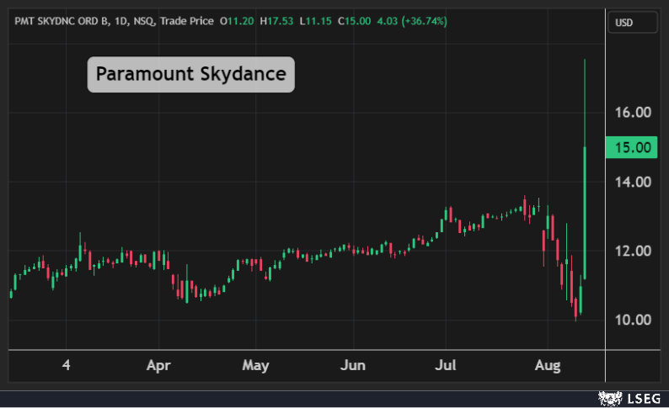669x408 pixels.
Task: Select the Trade Price field in the header
Action: click(186, 20)
